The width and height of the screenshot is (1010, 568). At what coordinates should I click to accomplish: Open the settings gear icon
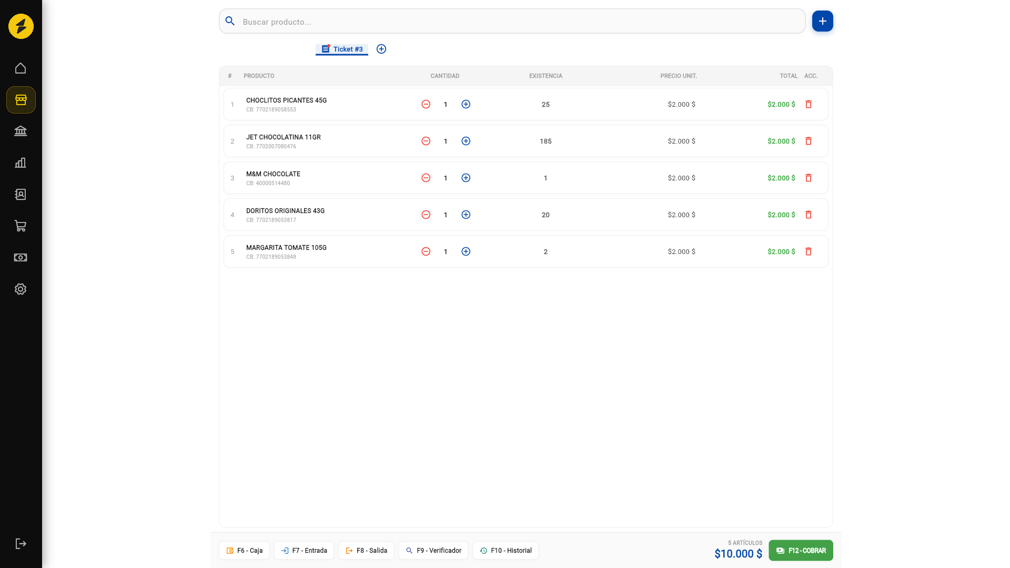21,289
